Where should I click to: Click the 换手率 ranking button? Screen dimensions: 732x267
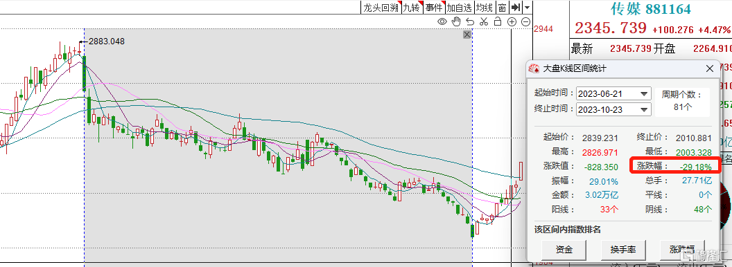tap(622, 250)
